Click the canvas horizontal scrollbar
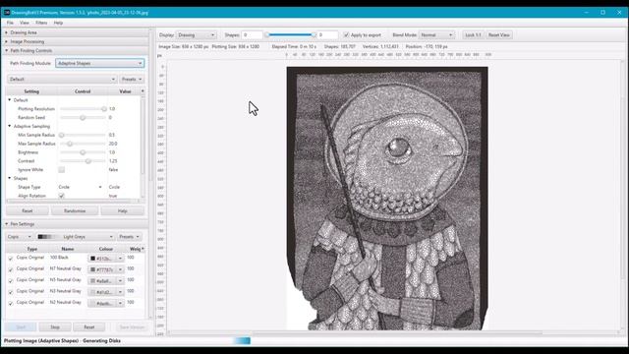 coord(396,333)
